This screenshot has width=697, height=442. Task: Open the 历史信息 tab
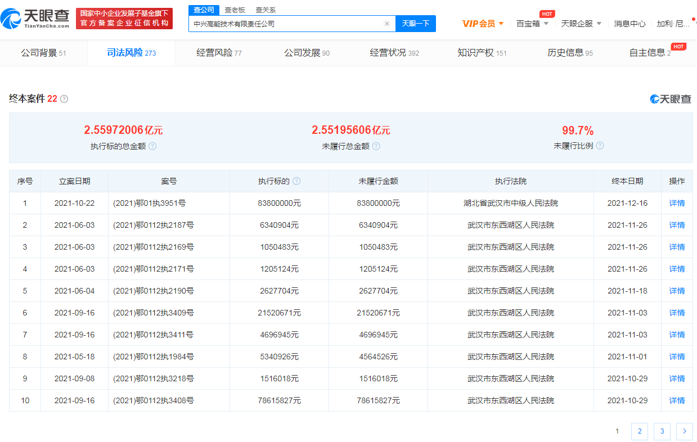pyautogui.click(x=570, y=53)
